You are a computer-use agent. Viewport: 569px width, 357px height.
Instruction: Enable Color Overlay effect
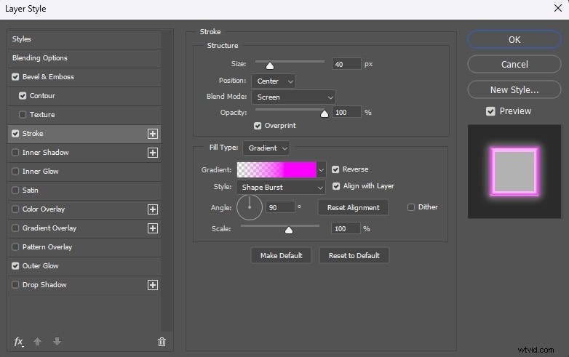pos(15,209)
